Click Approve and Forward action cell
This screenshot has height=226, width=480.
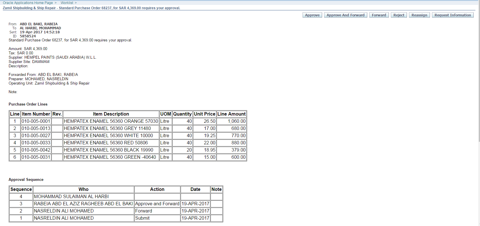(x=157, y=204)
